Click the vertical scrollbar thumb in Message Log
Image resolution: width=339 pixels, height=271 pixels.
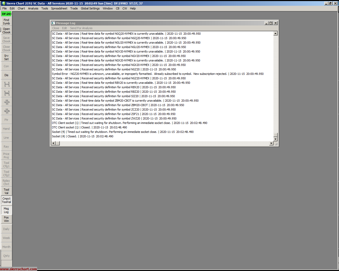pyautogui.click(x=276, y=135)
